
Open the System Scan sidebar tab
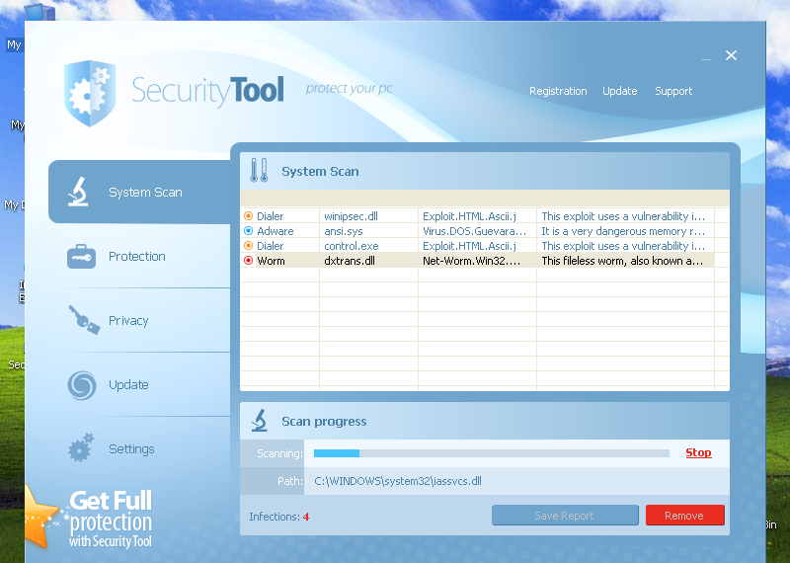[x=139, y=192]
